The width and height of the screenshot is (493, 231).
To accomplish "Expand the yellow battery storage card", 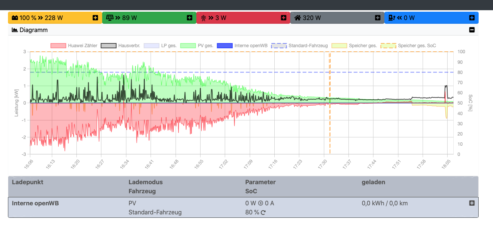I will (x=95, y=18).
